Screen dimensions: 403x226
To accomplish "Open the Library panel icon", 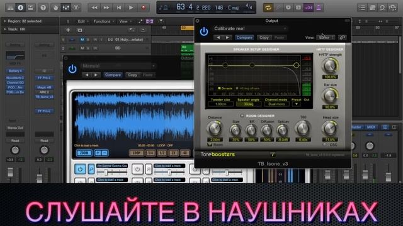I will [11, 8].
